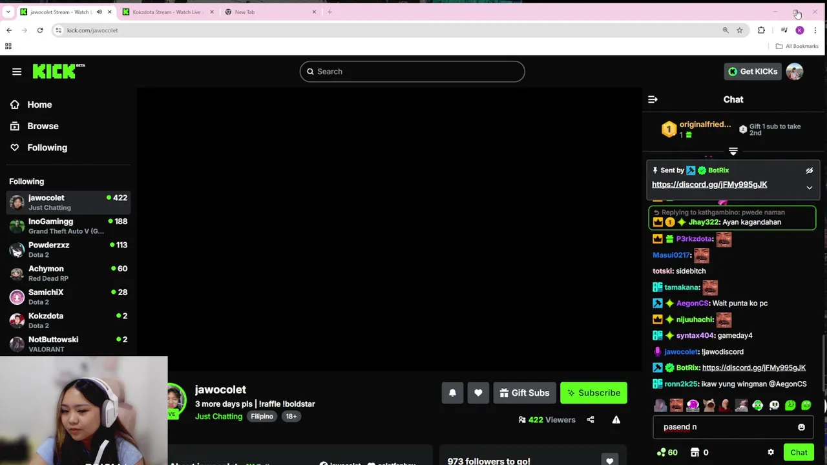The height and width of the screenshot is (465, 827).
Task: Reload the page in browser
Action: [x=39, y=30]
